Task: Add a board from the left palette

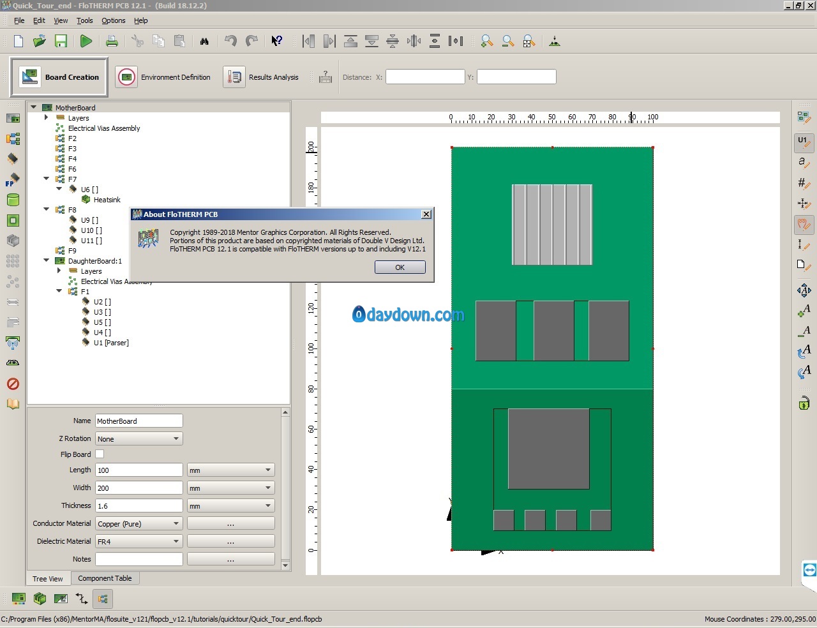Action: (13, 118)
